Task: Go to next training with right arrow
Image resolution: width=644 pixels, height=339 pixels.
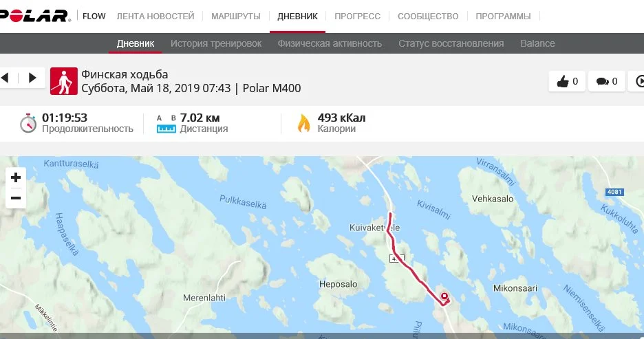Action: (32, 78)
